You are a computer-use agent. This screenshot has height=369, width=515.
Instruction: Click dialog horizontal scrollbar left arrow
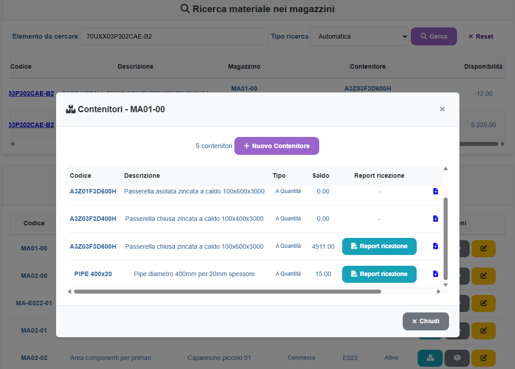point(69,291)
